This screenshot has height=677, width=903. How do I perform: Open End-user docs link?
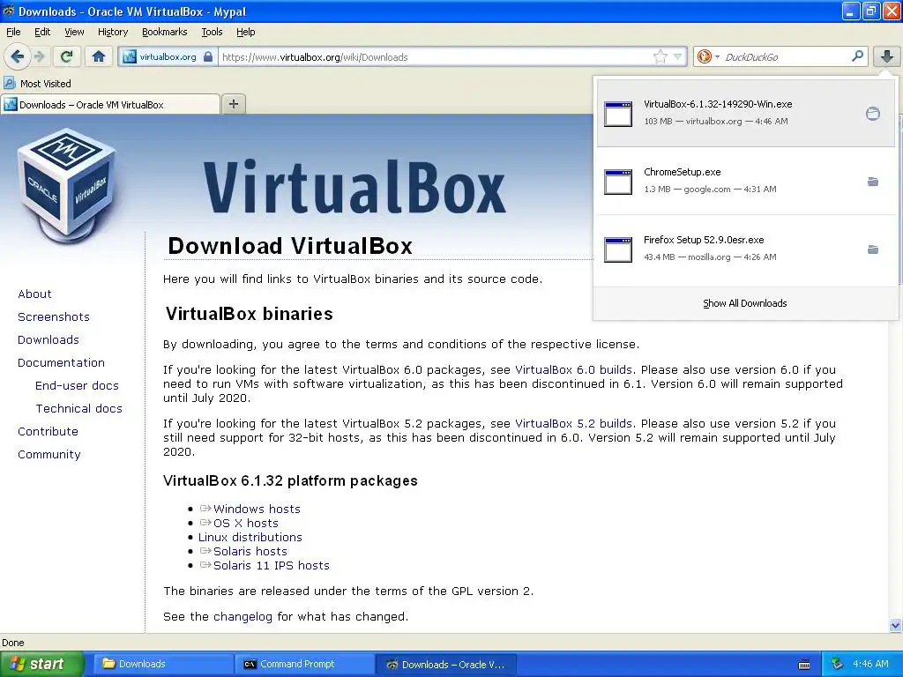pos(78,385)
